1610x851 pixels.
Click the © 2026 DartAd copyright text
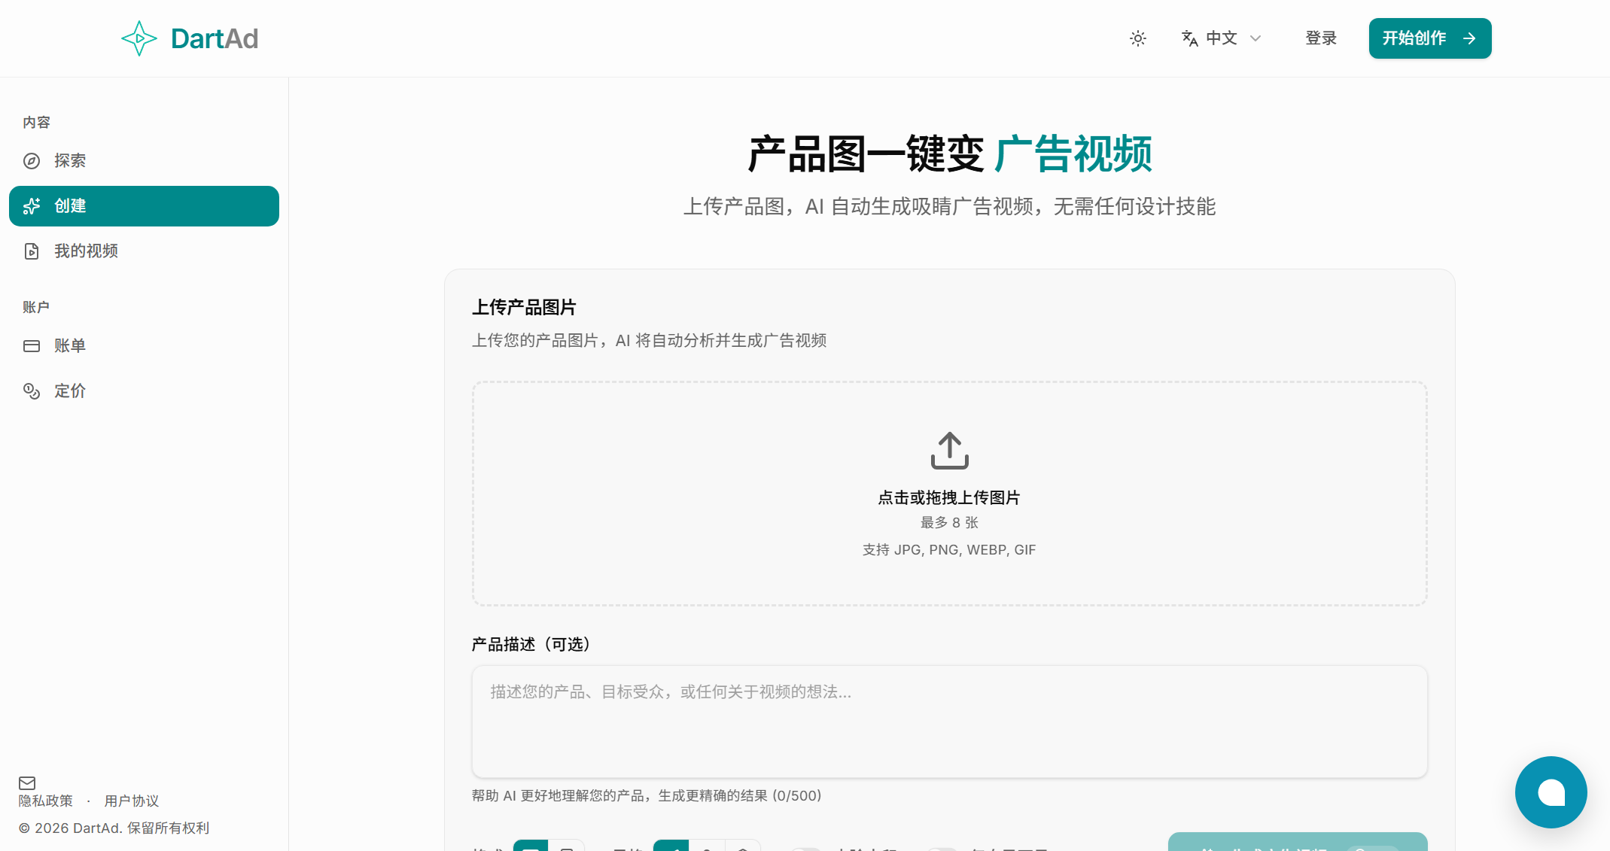pos(114,828)
